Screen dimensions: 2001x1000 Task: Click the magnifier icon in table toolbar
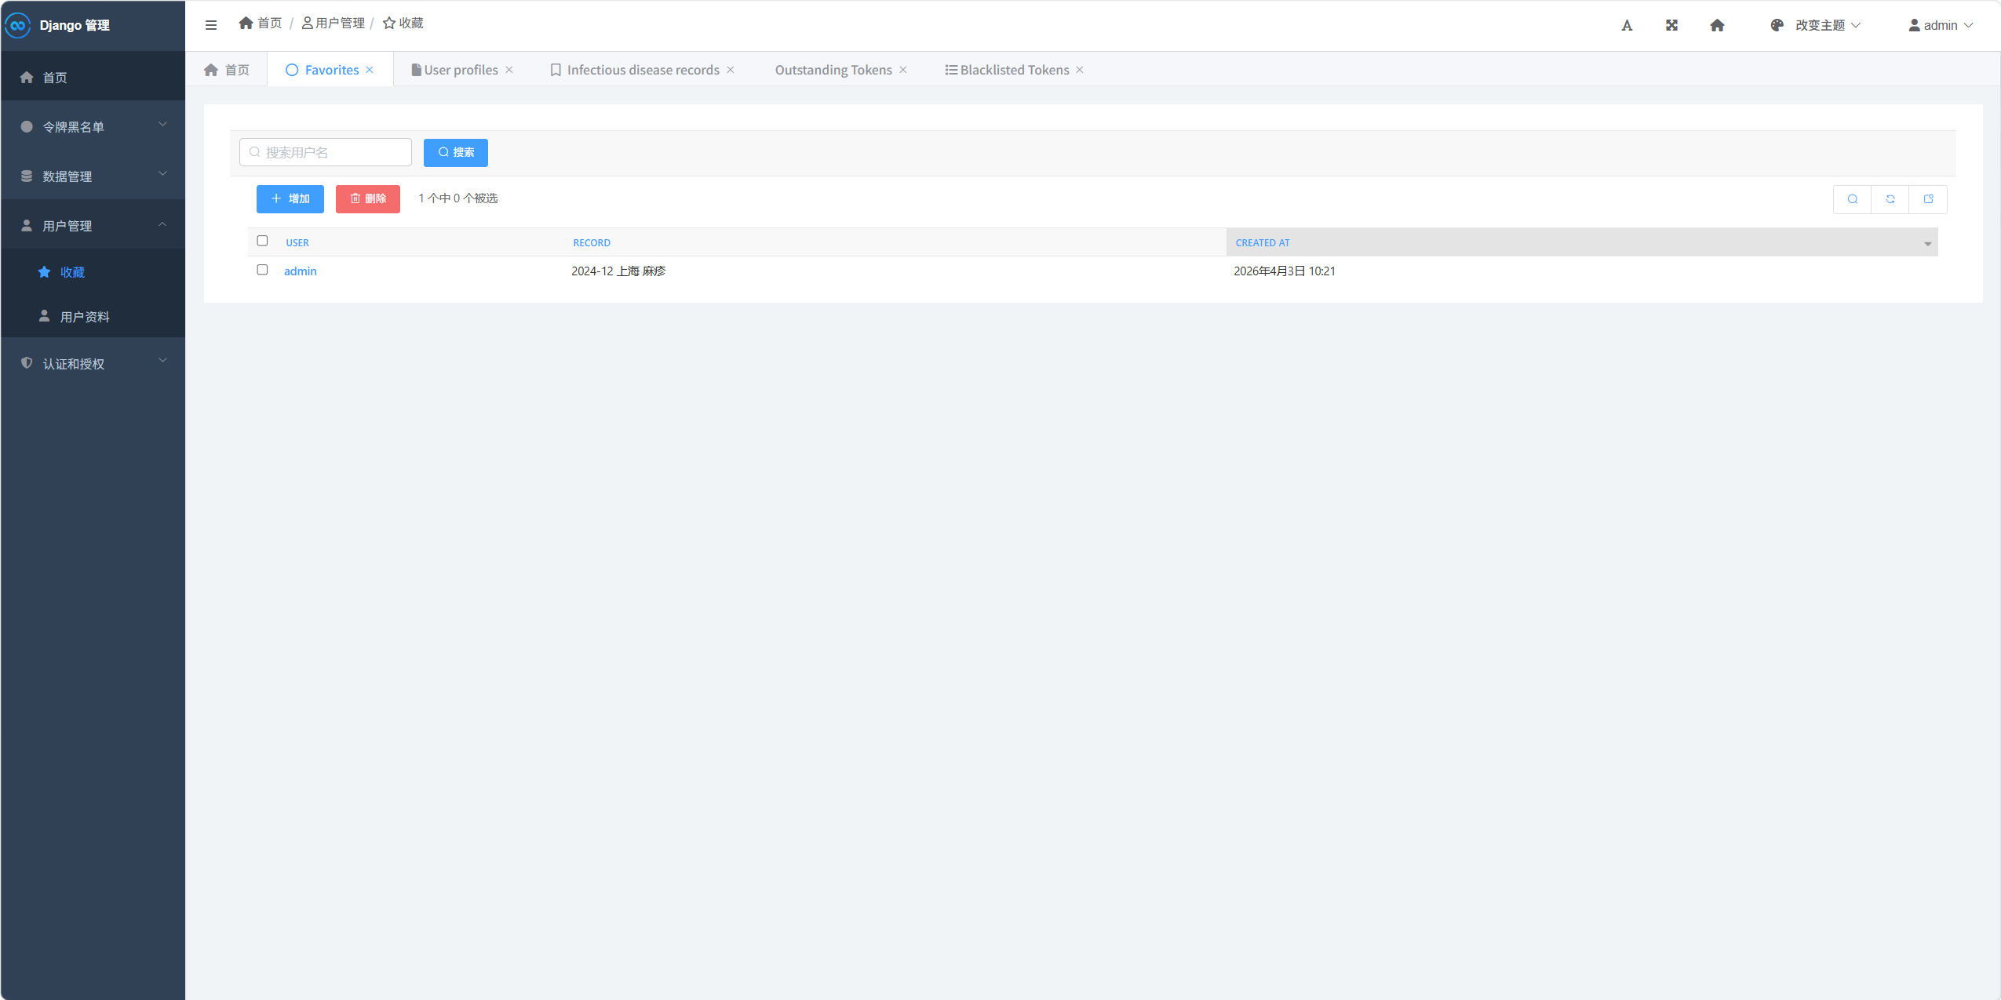click(x=1853, y=199)
